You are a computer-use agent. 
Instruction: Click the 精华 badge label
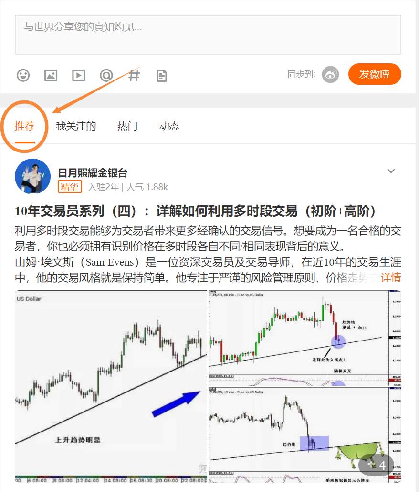tap(70, 187)
